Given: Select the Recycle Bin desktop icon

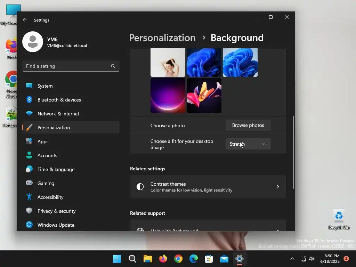Looking at the screenshot, I should coord(339,219).
